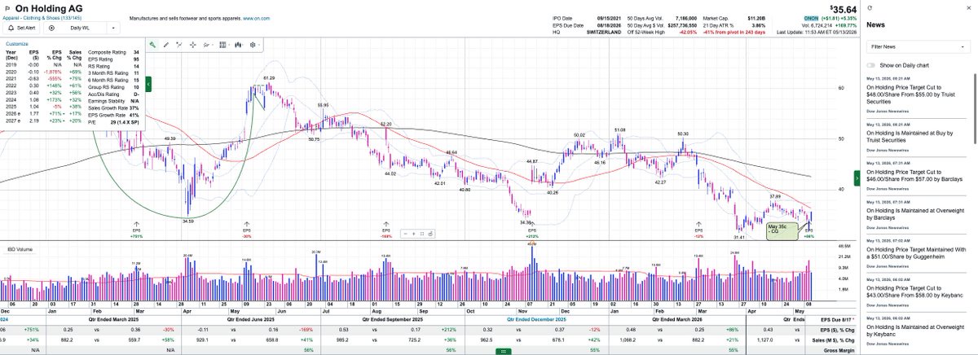
Task: Click the Customize link above data table
Action: pos(17,44)
